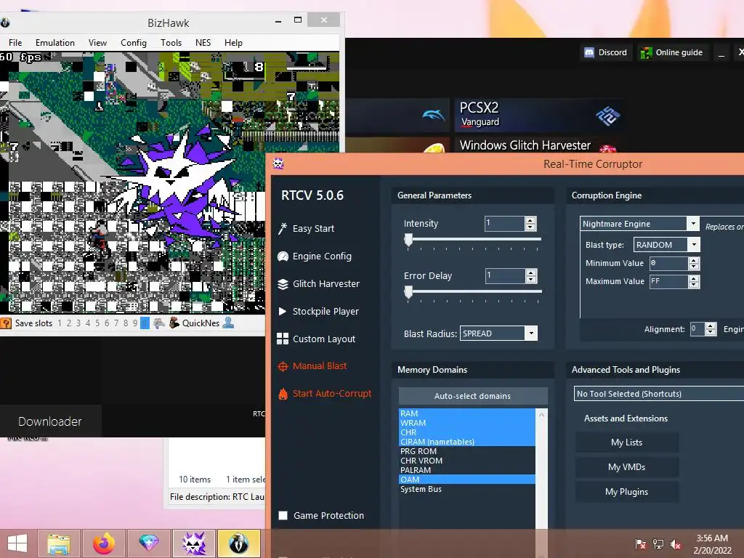Open Easy Start in RTCV sidebar
This screenshot has height=558, width=744.
pos(307,229)
